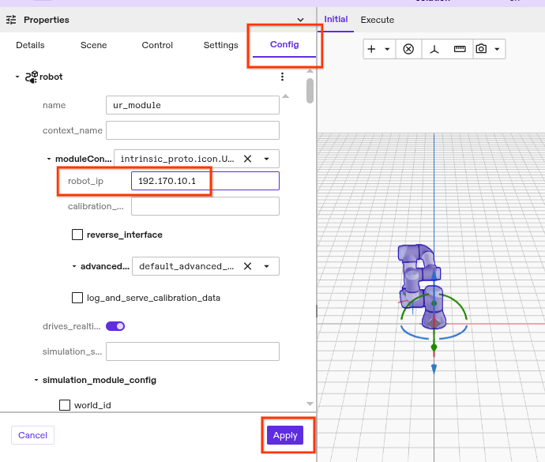Image resolution: width=545 pixels, height=462 pixels.
Task: Collapse the robot tree section
Action: 17,77
